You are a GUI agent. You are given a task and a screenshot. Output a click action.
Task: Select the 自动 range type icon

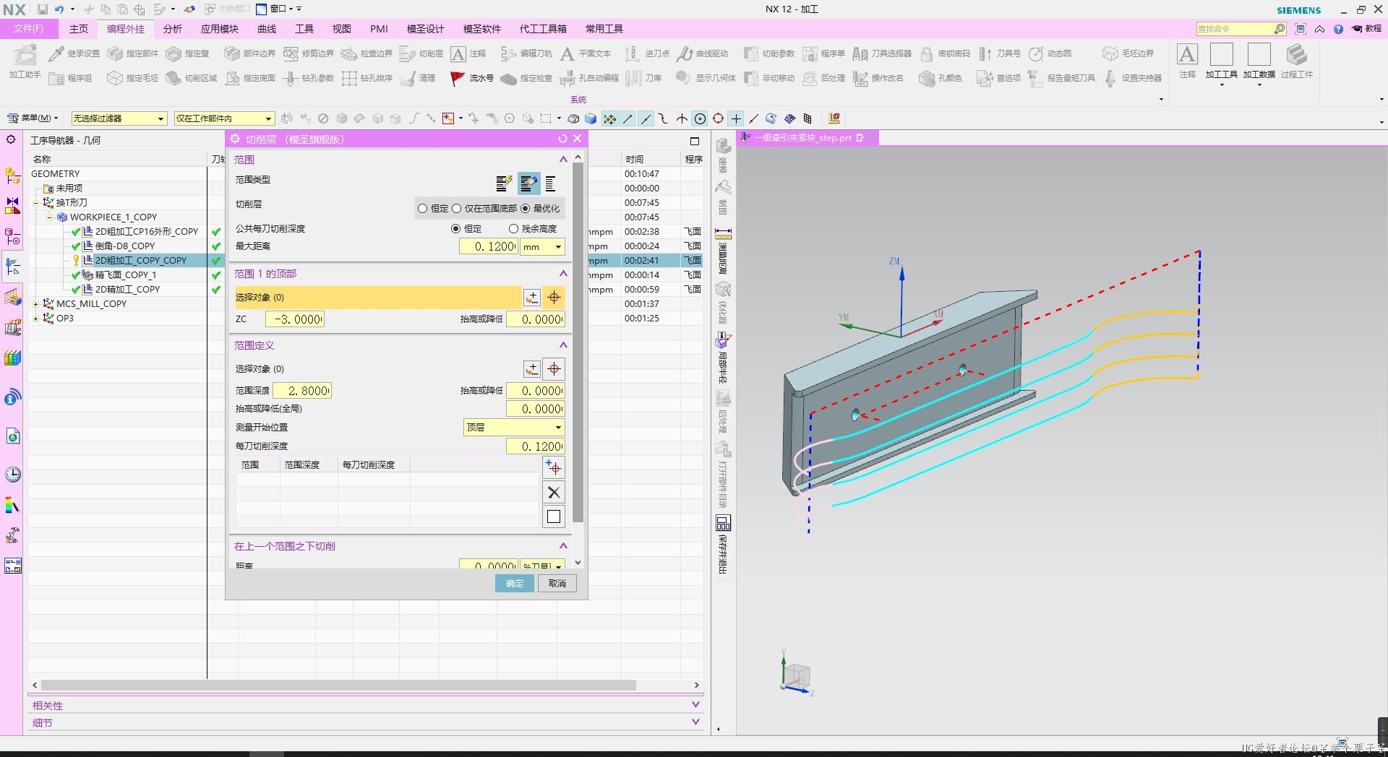pos(504,184)
